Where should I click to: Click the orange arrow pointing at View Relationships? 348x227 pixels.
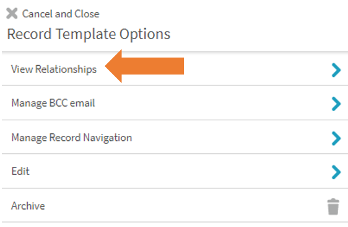(144, 66)
